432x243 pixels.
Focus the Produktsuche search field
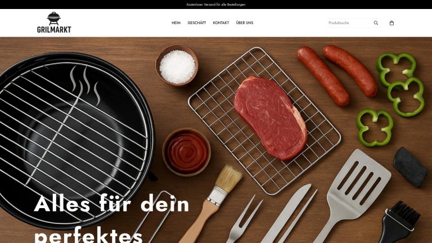pyautogui.click(x=350, y=23)
